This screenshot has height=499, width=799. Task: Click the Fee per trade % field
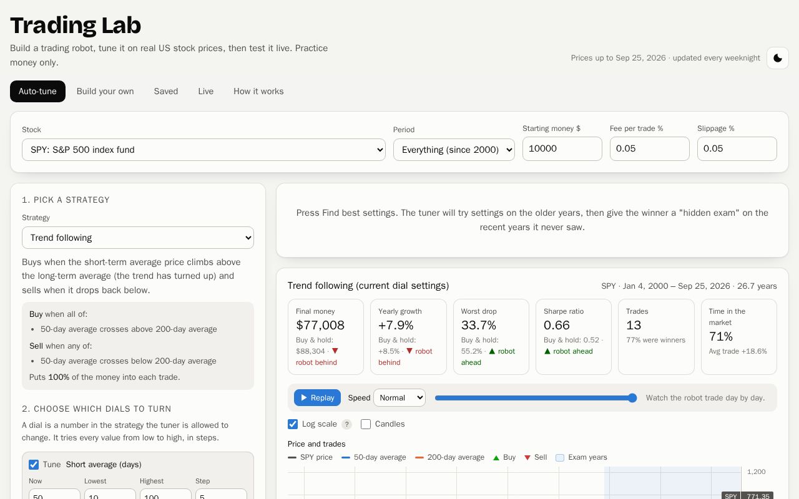pos(650,148)
